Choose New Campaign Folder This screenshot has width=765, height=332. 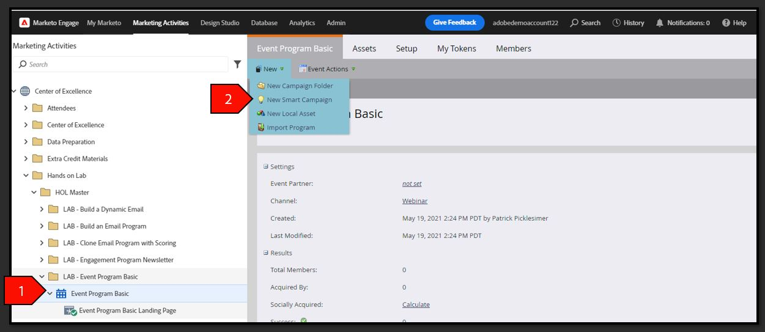pyautogui.click(x=299, y=86)
